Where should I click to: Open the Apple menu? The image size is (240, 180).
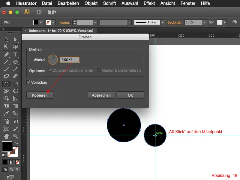(8, 3)
